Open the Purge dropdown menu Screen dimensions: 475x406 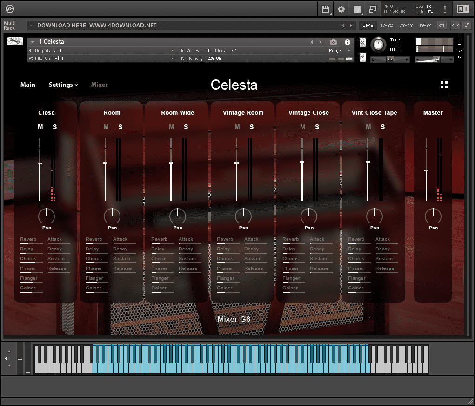340,51
